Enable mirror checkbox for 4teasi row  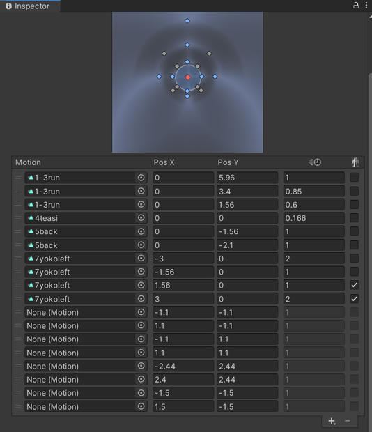354,218
